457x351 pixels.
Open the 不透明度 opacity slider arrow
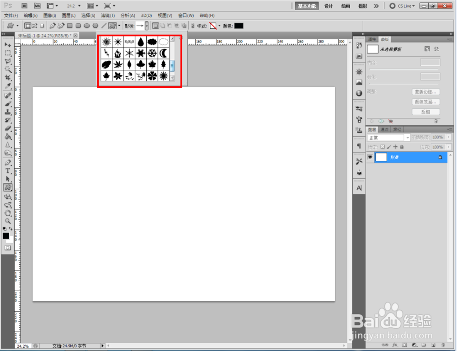[449, 137]
